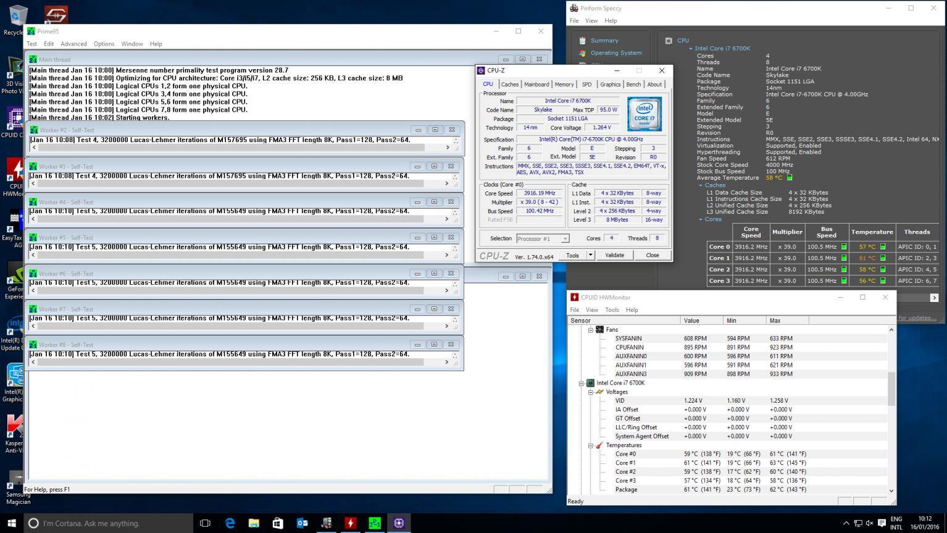947x533 pixels.
Task: Click the Cortana search box
Action: [109, 523]
